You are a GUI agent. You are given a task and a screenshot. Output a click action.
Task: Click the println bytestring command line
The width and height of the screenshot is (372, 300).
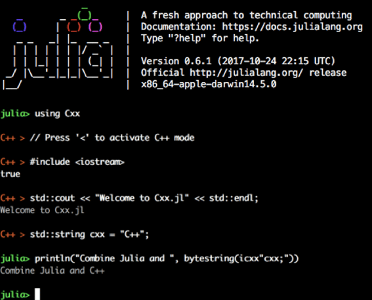click(167, 259)
